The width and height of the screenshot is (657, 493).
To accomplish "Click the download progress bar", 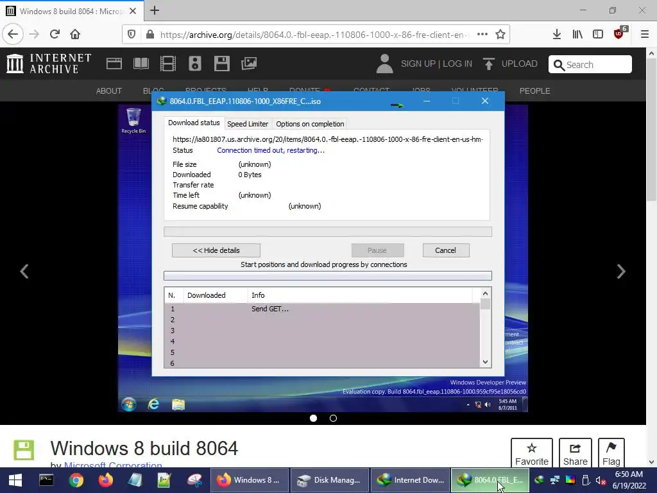I will (328, 232).
